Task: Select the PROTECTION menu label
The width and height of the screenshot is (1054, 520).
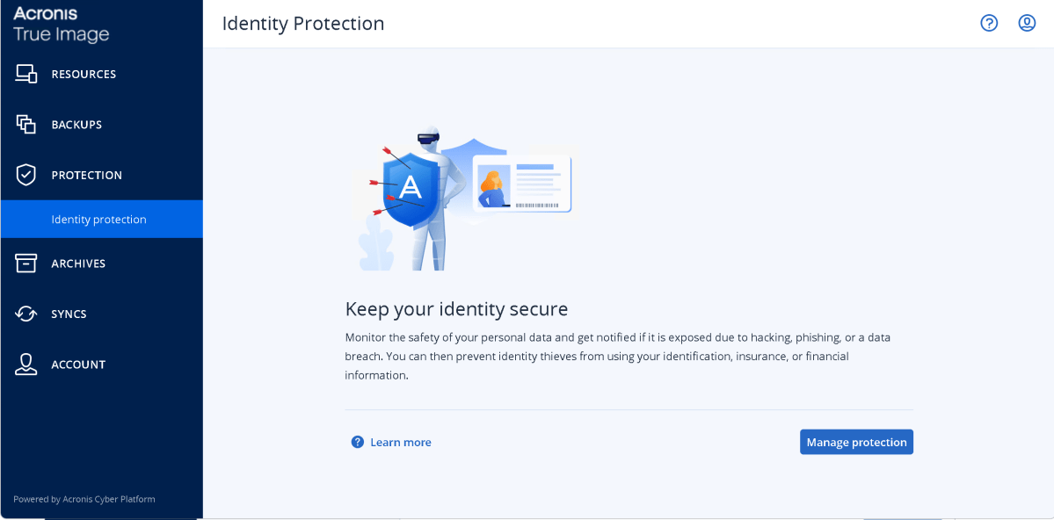Action: pos(87,176)
